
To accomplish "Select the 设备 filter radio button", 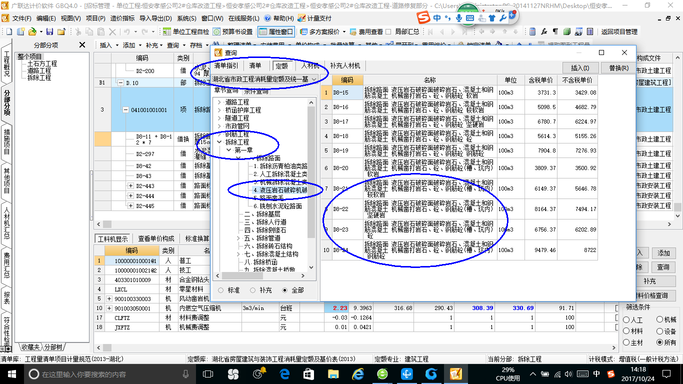I will tap(660, 331).
